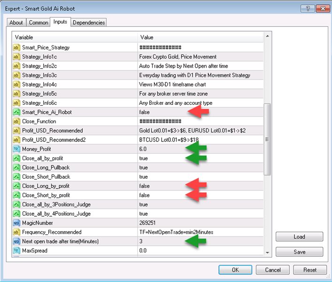
Task: Open the About tab
Action: tap(16, 23)
